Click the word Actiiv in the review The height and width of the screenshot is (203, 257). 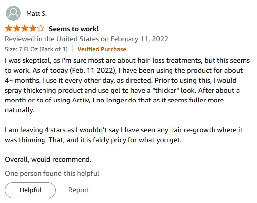tap(81, 100)
